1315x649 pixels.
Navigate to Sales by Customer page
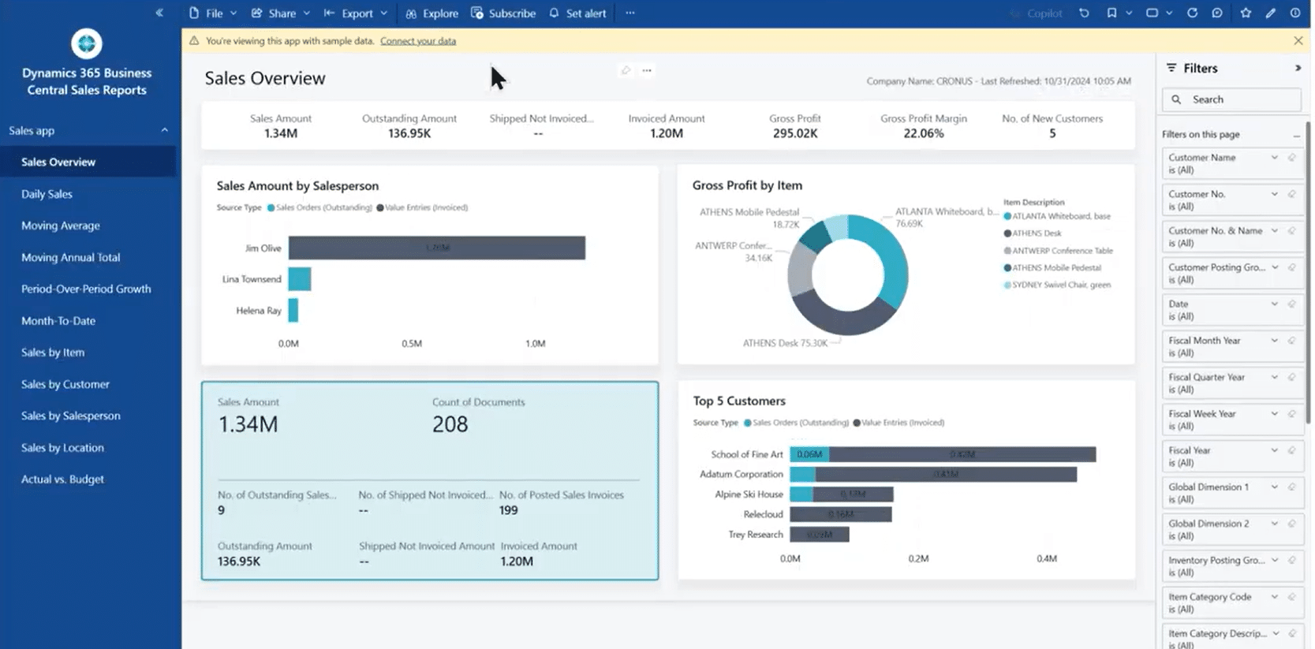click(65, 384)
